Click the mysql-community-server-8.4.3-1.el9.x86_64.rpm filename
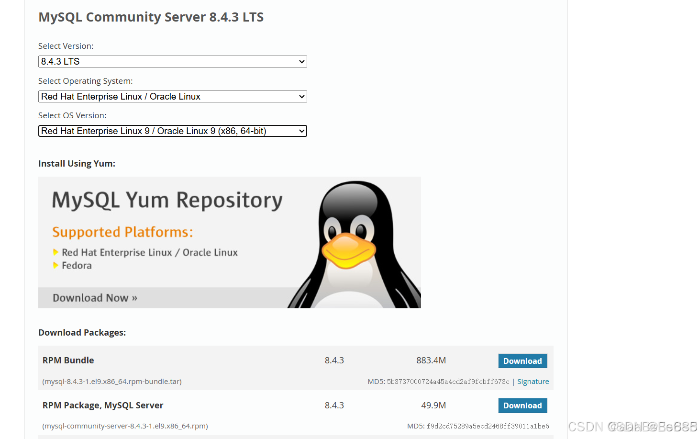Image resolution: width=699 pixels, height=439 pixels. [125, 426]
